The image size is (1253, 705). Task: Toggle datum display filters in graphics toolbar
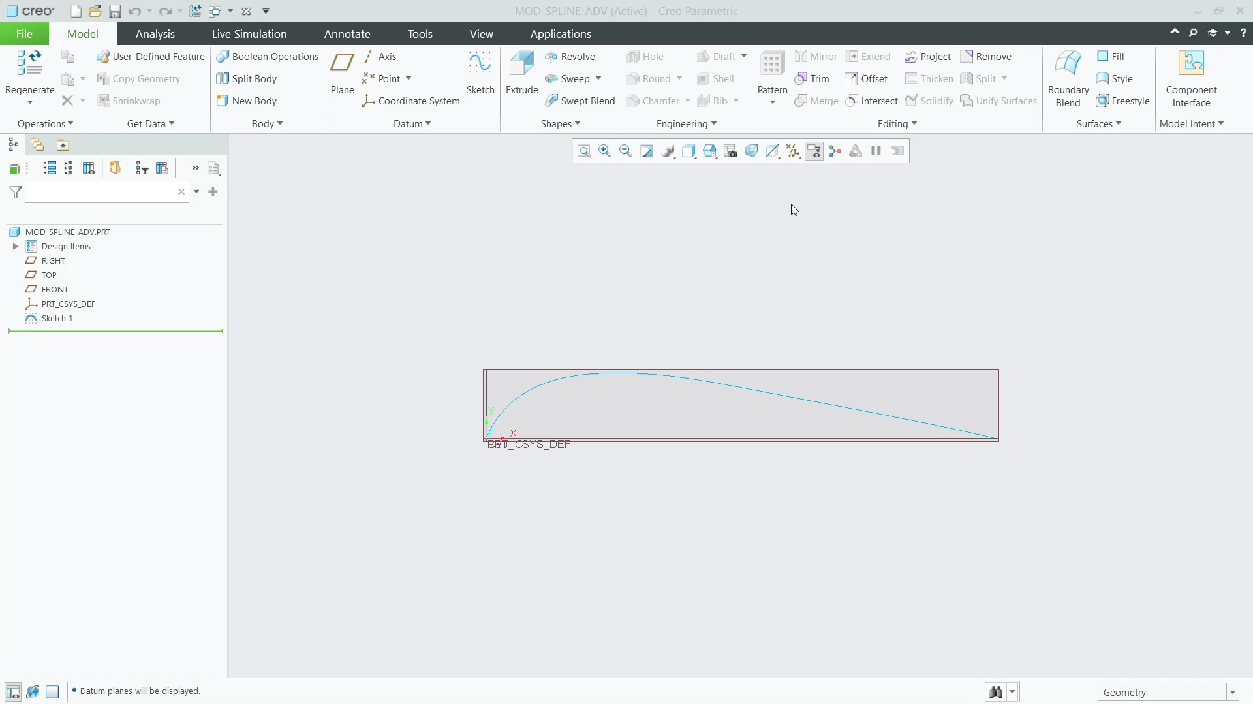(793, 151)
